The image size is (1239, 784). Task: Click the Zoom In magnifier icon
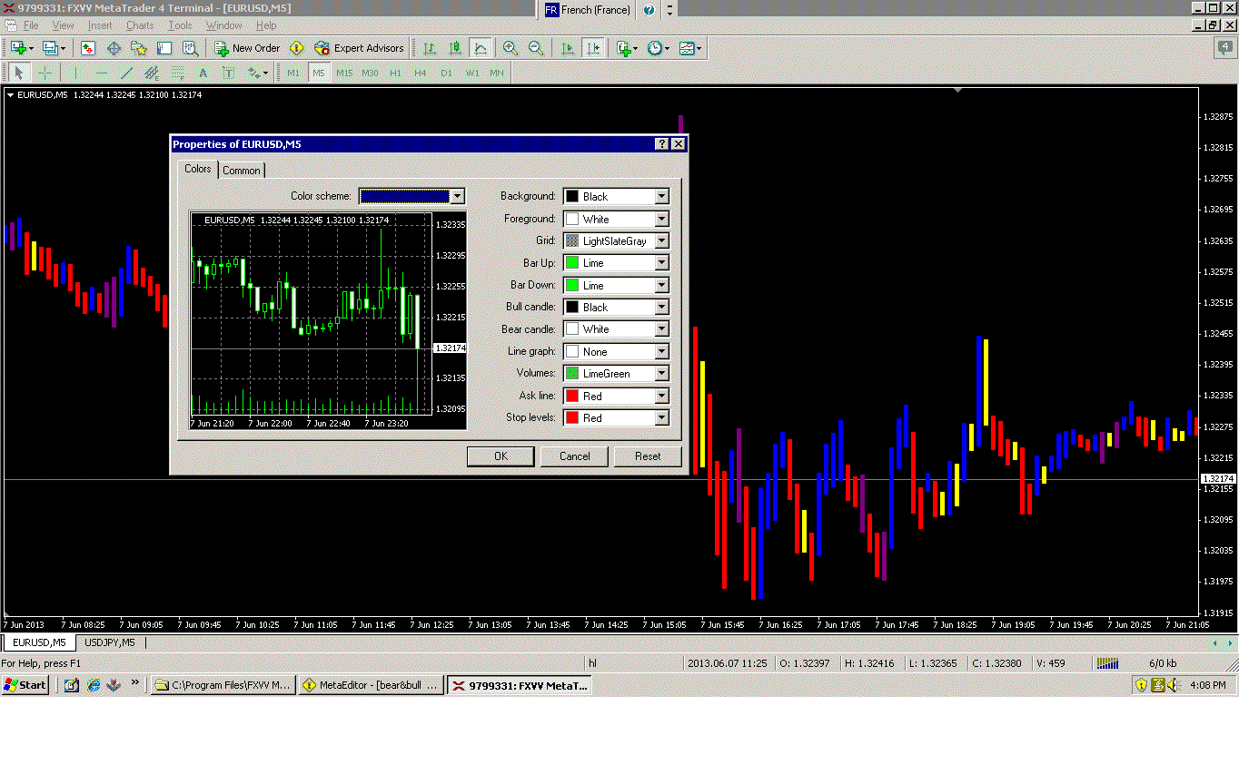pos(510,48)
